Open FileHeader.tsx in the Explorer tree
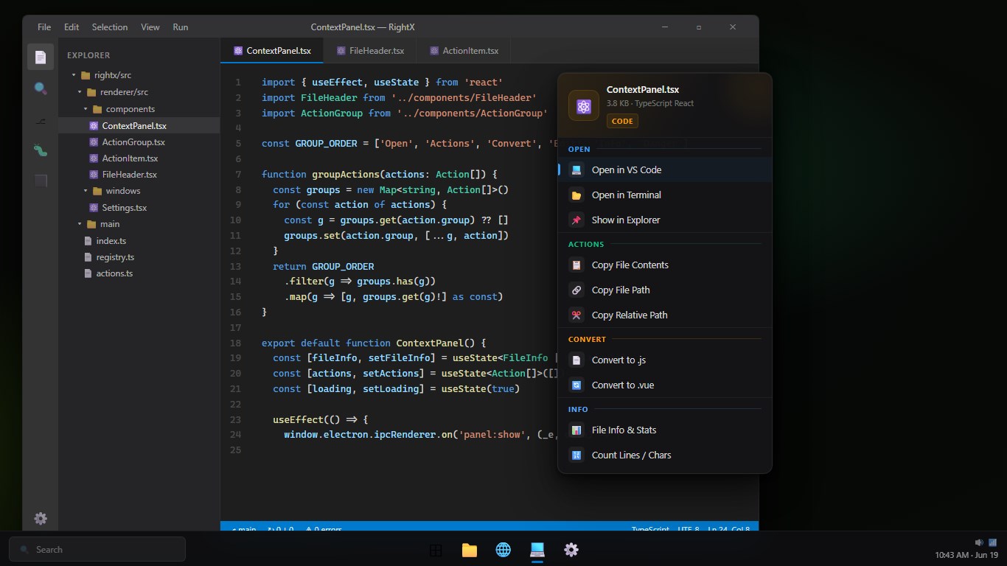 [139, 175]
